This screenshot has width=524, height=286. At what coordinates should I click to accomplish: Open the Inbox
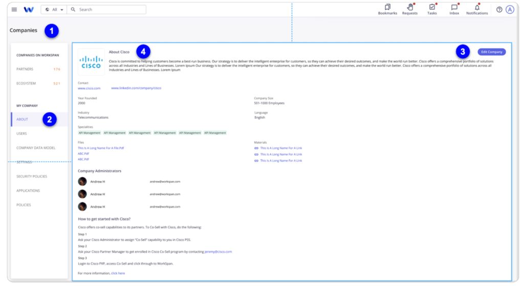(454, 9)
